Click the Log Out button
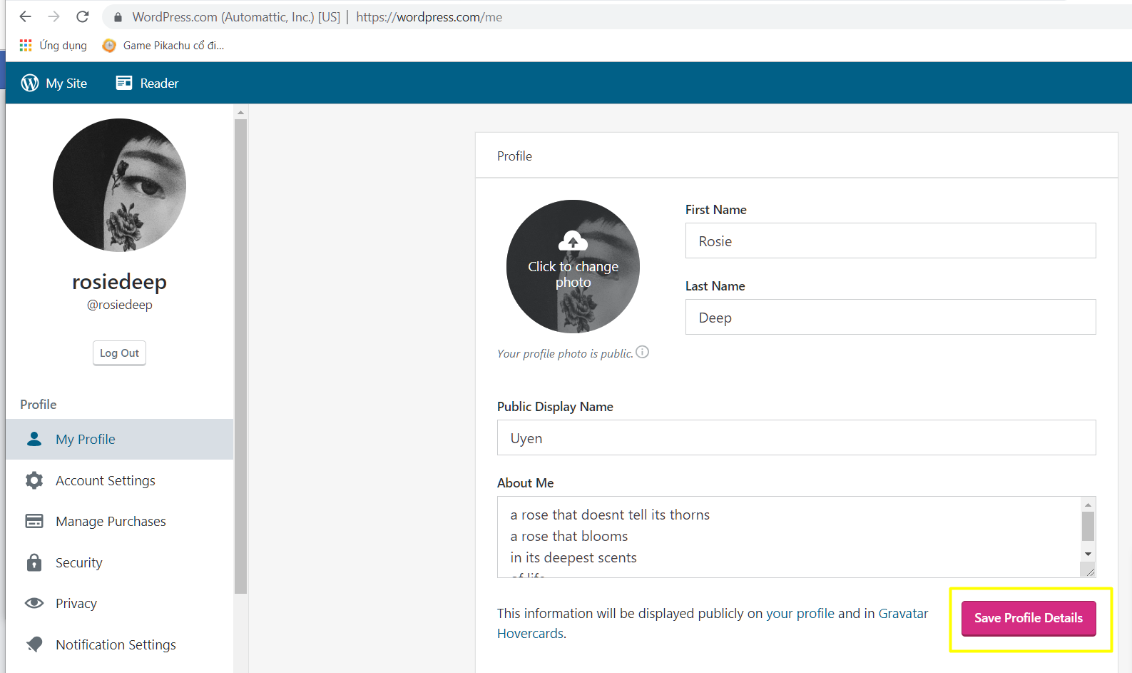 tap(119, 353)
